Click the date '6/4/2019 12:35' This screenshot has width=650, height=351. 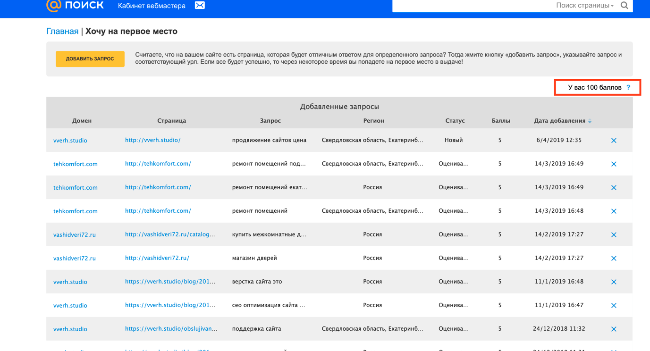pyautogui.click(x=559, y=140)
